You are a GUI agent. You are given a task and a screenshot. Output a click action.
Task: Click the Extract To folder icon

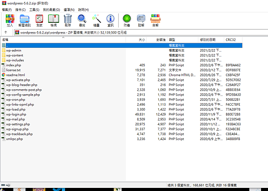25,19
